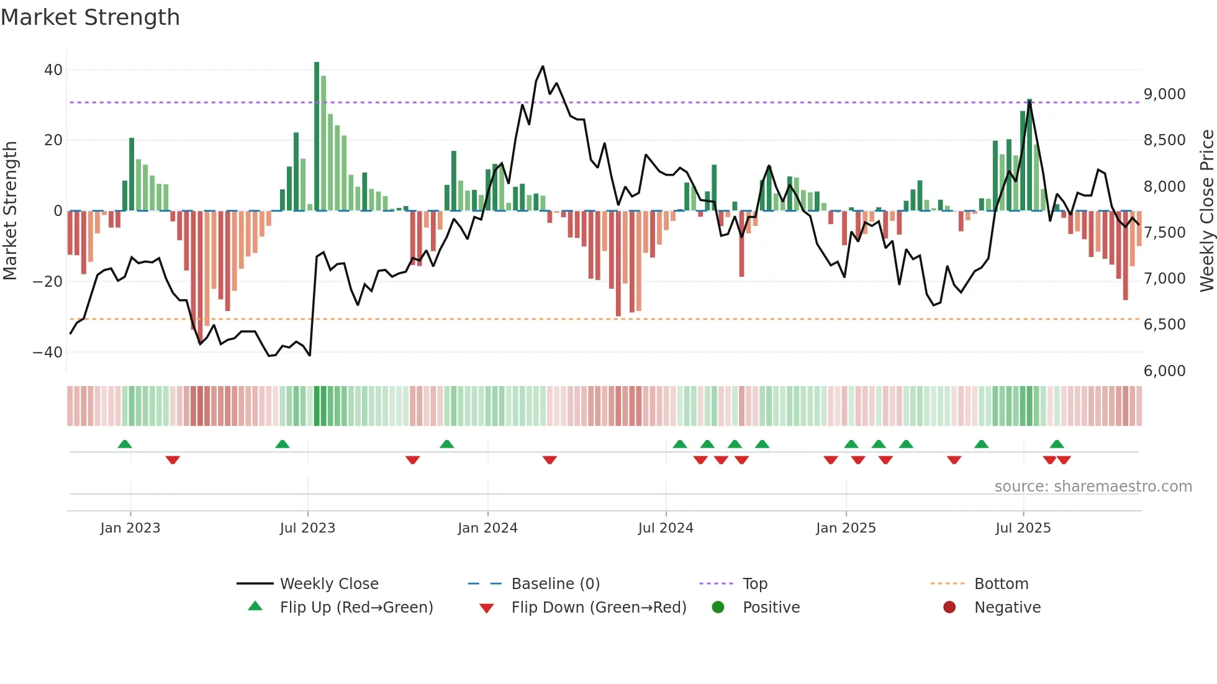Hide the Top threshold series via legend label

[755, 583]
